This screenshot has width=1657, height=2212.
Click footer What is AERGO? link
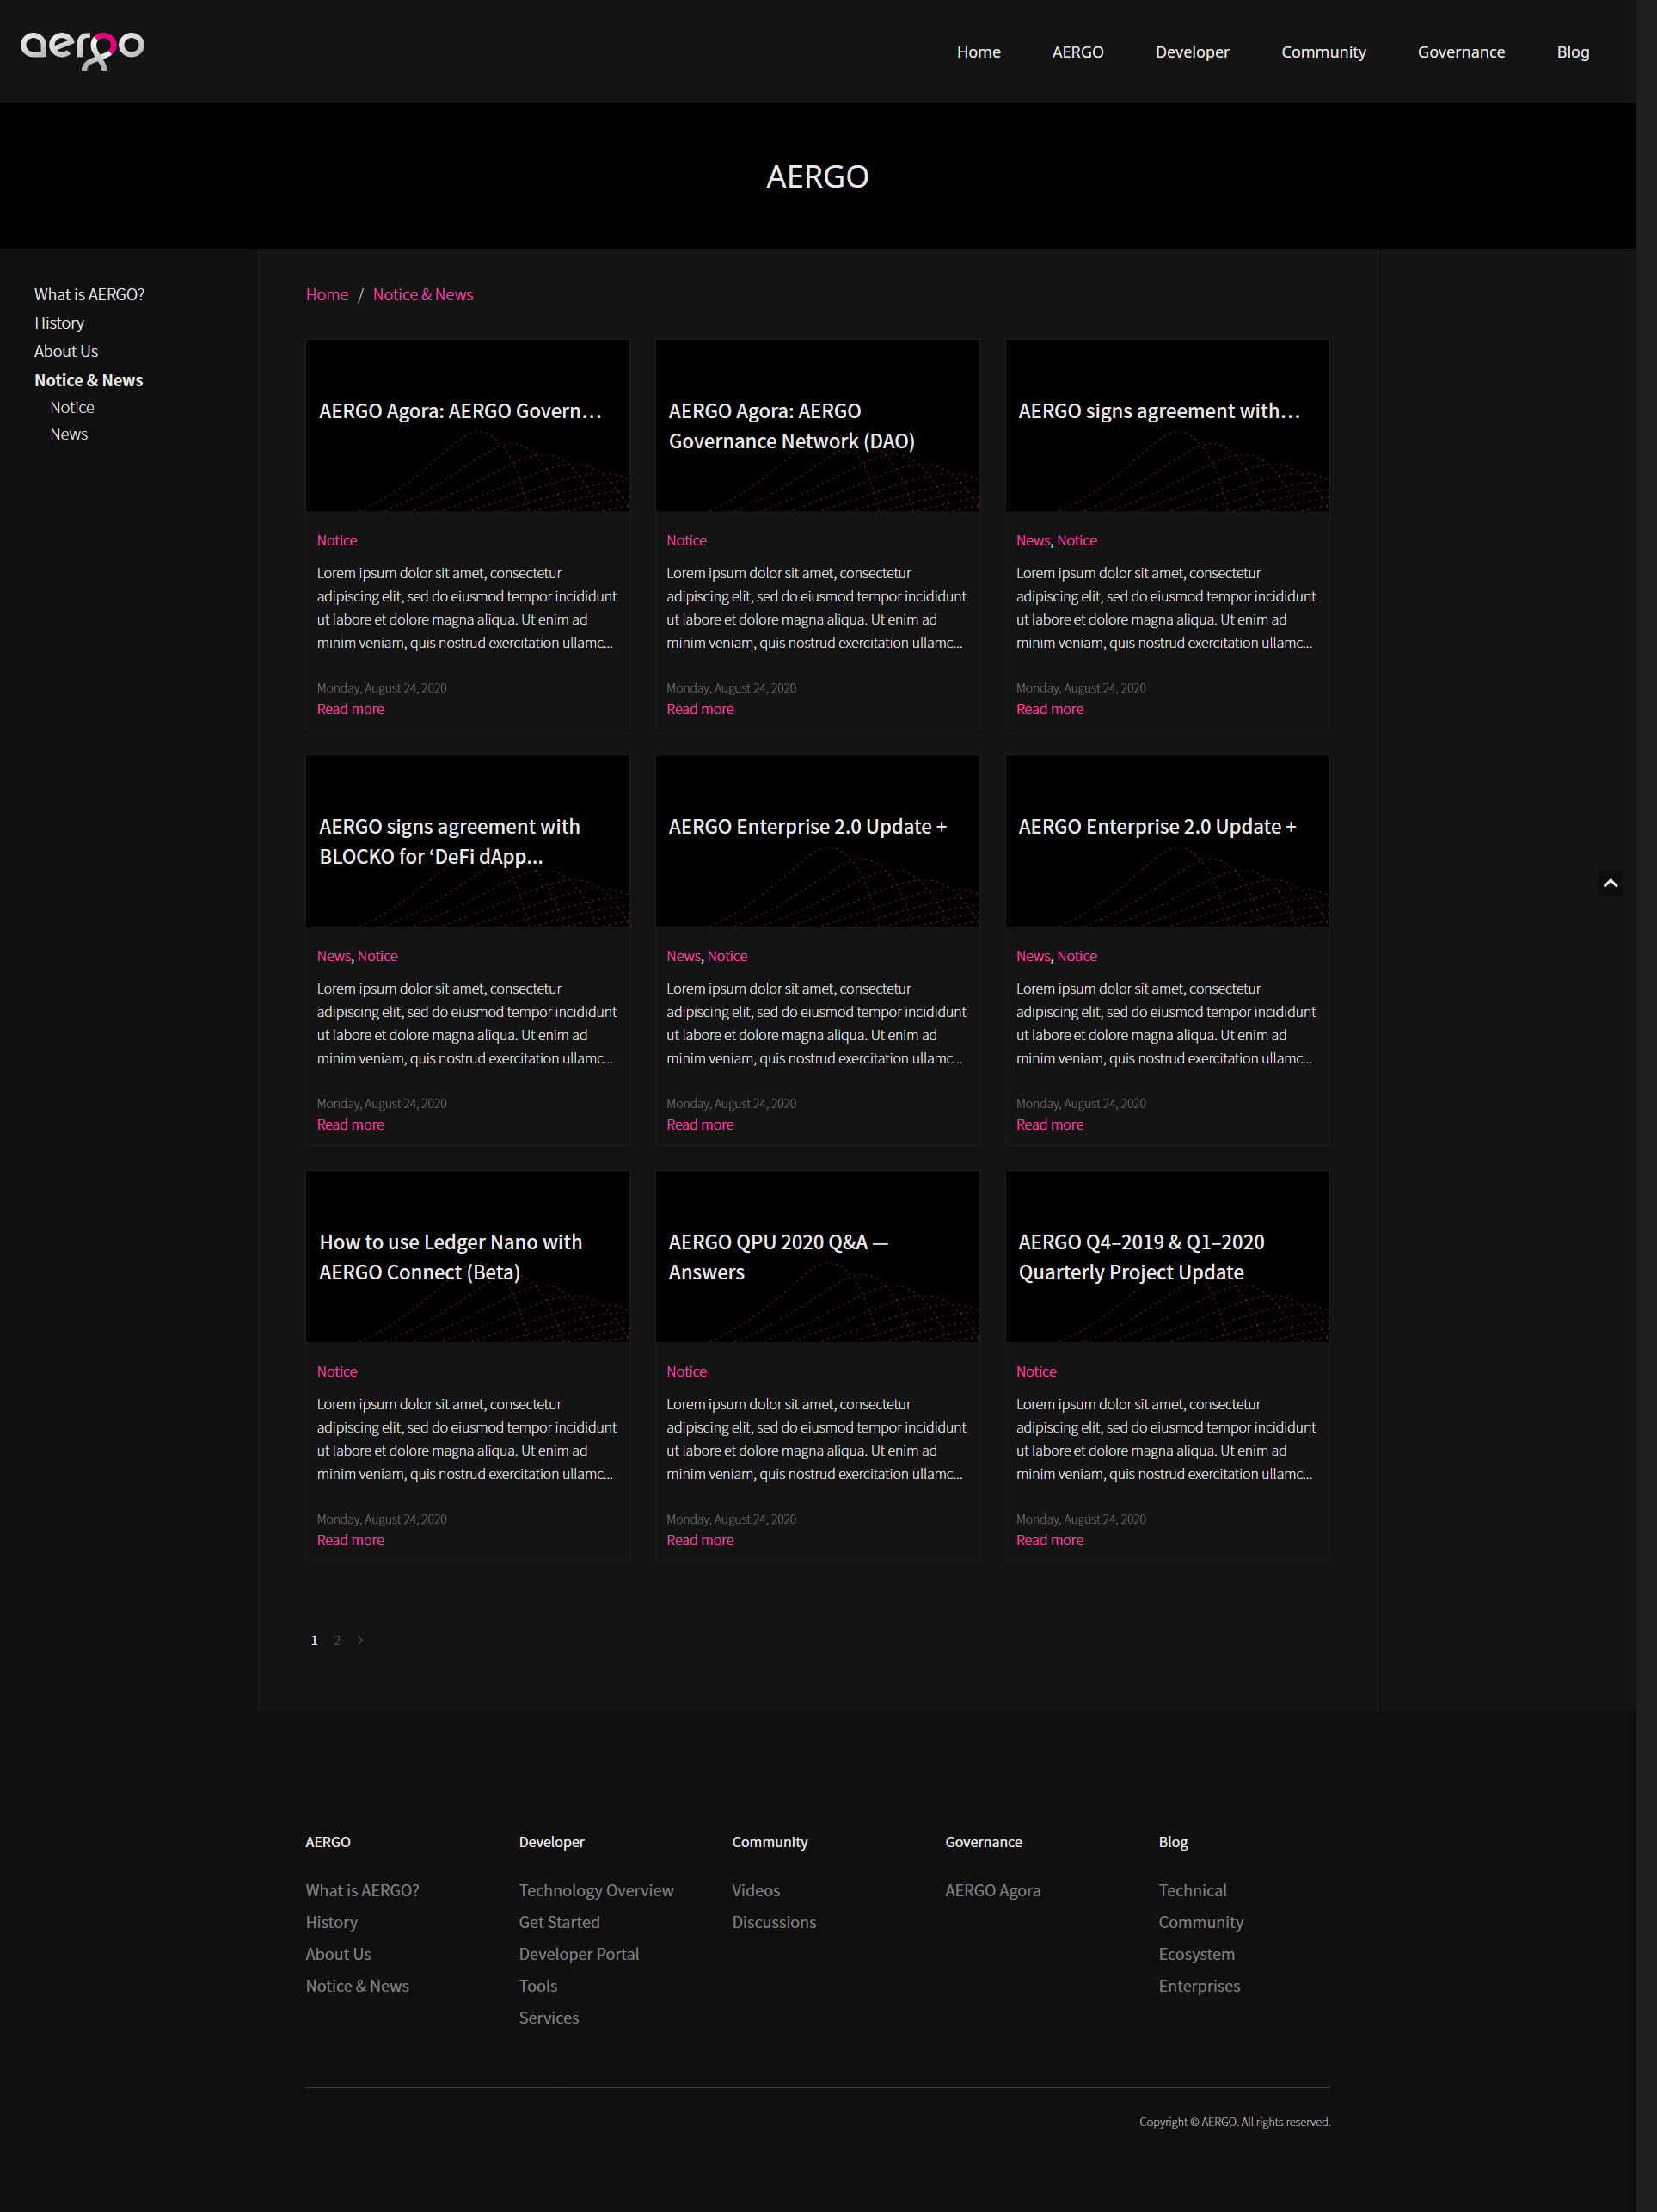pyautogui.click(x=362, y=1890)
